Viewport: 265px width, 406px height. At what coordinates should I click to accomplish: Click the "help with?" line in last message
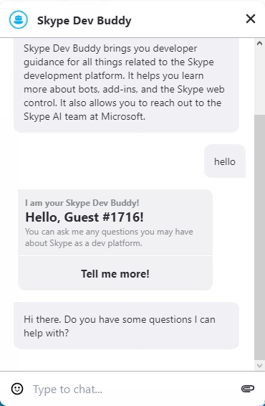pos(47,333)
